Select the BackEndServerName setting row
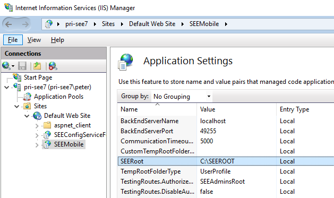Screen dimensions: 334x198 [226, 121]
